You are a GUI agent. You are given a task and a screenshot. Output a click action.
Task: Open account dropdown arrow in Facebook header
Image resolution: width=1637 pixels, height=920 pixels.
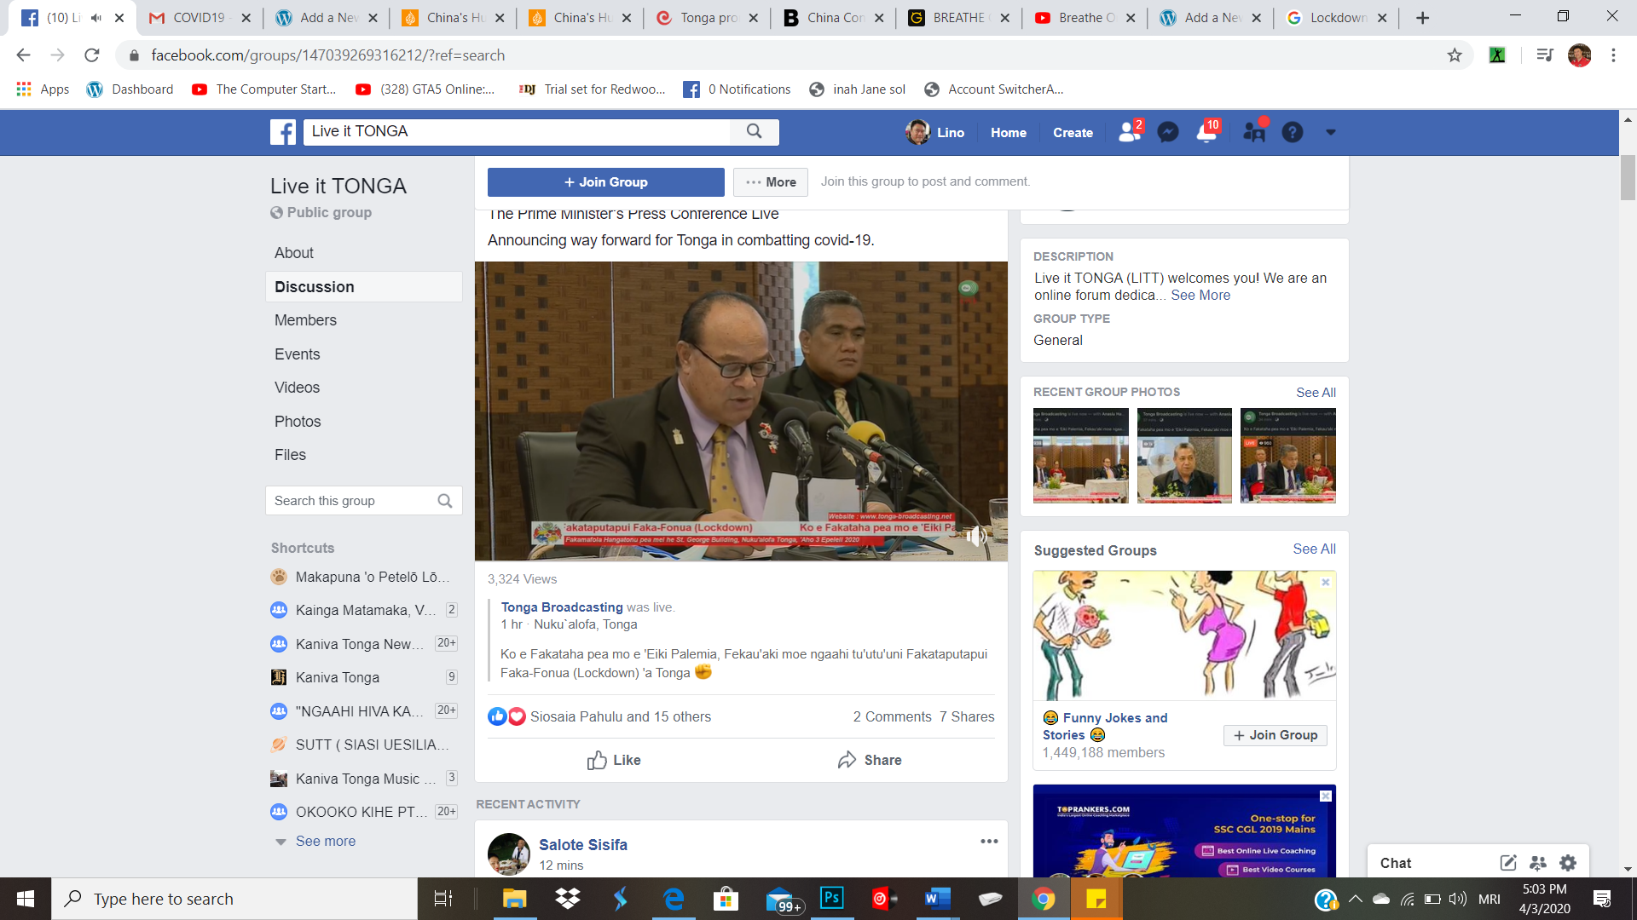point(1330,132)
